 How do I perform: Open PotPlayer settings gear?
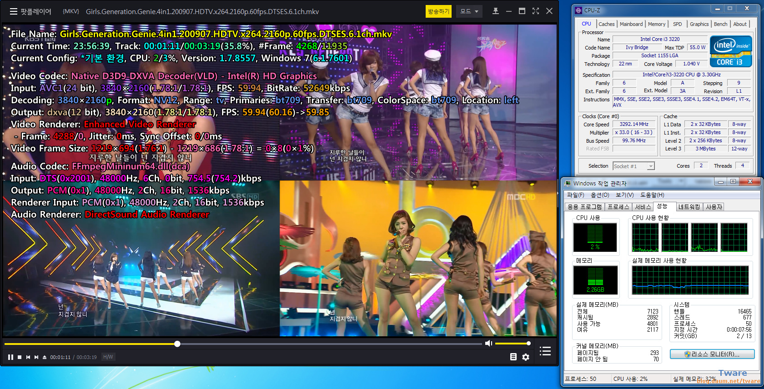[526, 357]
